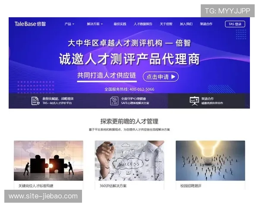Click the report icon beside 全面守护心理健康
The width and height of the screenshot is (259, 207).
click(x=114, y=101)
